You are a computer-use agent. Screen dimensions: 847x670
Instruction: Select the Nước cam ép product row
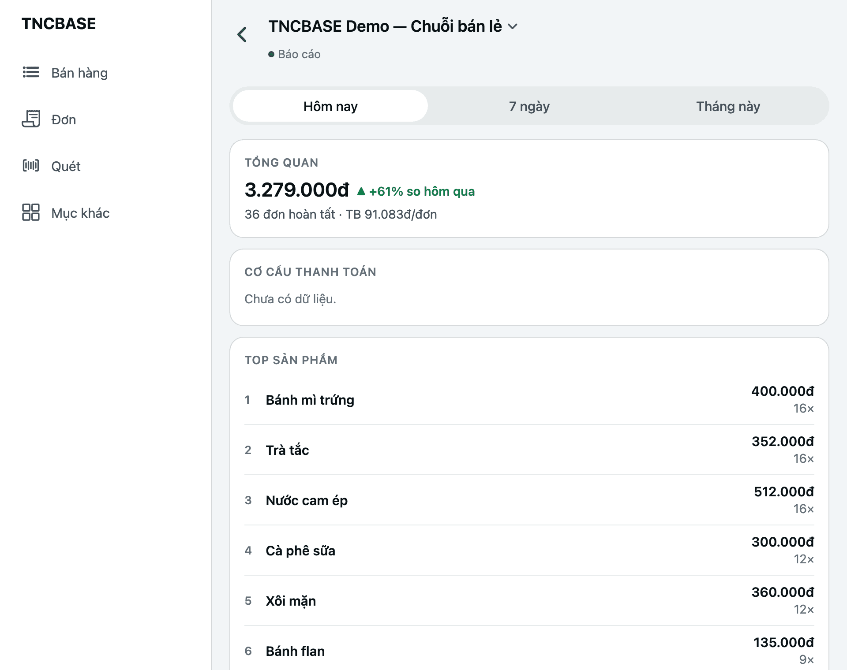(x=529, y=500)
